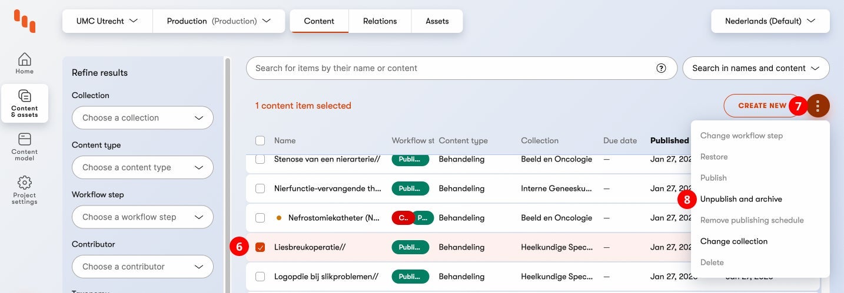Open Project settings gear icon

pos(25,190)
